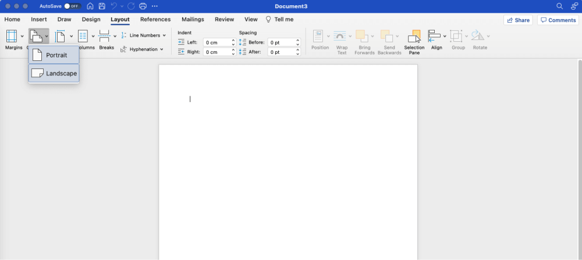Click inside the blank document page
The image size is (582, 260).
pyautogui.click(x=288, y=162)
